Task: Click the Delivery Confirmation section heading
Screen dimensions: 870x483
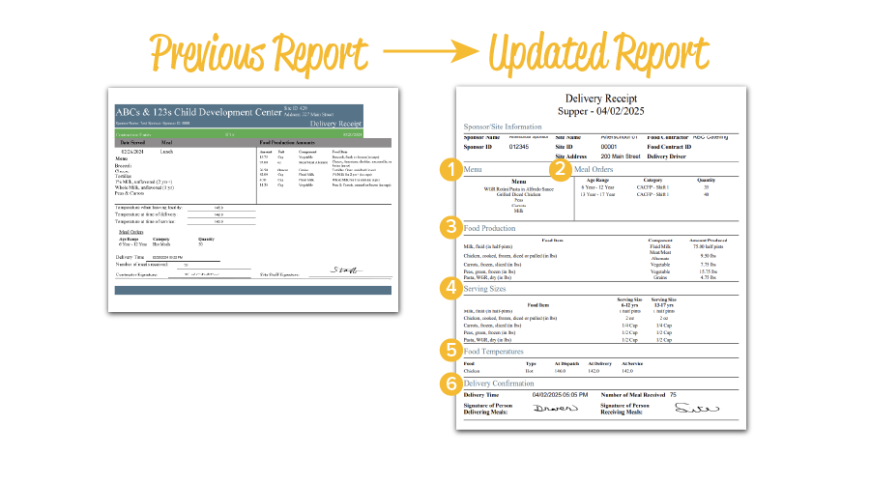Action: click(x=498, y=384)
